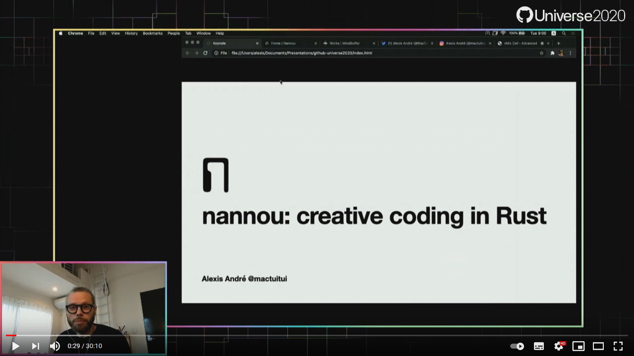Screen dimensions: 634x356
Task: Close the Instagram tab
Action: point(490,44)
